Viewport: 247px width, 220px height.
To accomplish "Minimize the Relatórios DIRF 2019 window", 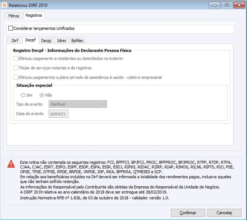I will click(x=214, y=5).
